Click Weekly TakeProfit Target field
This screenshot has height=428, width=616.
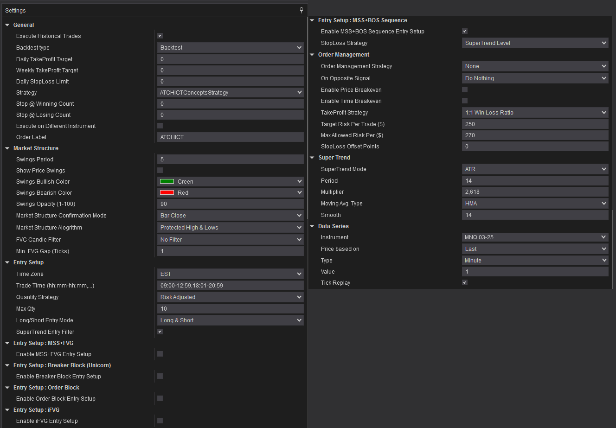(x=231, y=70)
